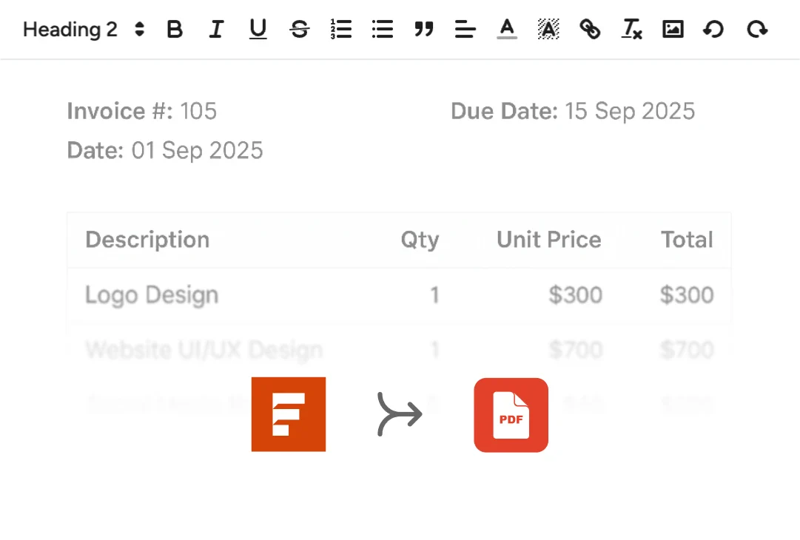The width and height of the screenshot is (800, 540).
Task: Click the Description column header
Action: 147,240
